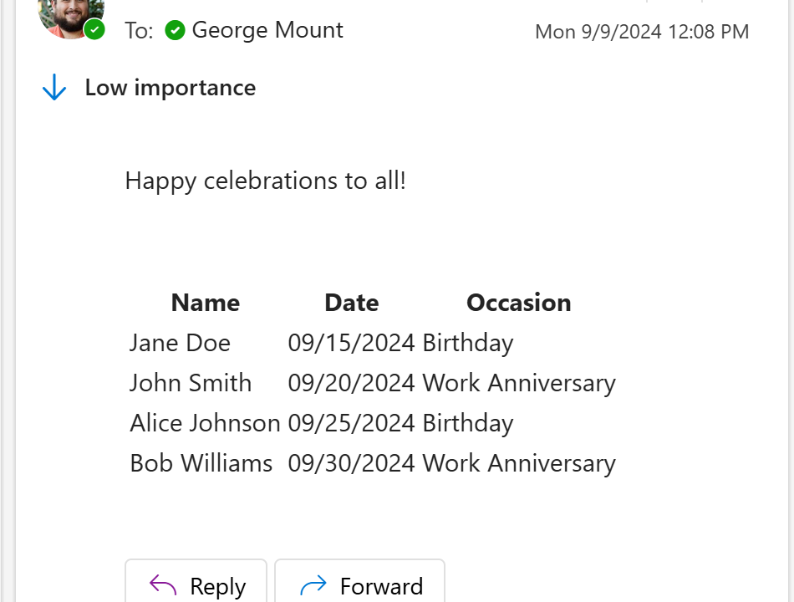Image resolution: width=794 pixels, height=602 pixels.
Task: Click the message timestamp Mon 9/9/2024
Action: (641, 32)
